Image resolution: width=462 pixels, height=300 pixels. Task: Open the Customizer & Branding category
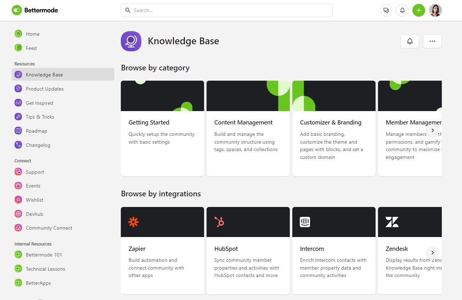pos(334,128)
